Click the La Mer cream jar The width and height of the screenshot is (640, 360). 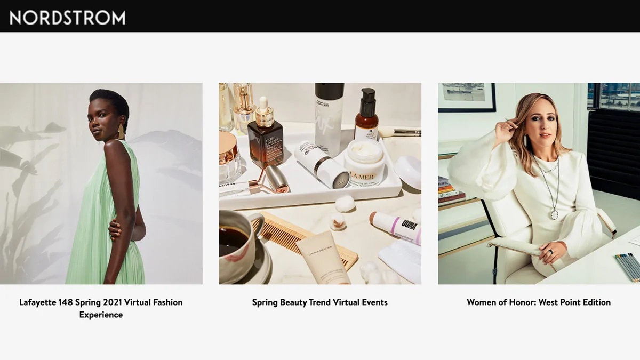pos(365,159)
